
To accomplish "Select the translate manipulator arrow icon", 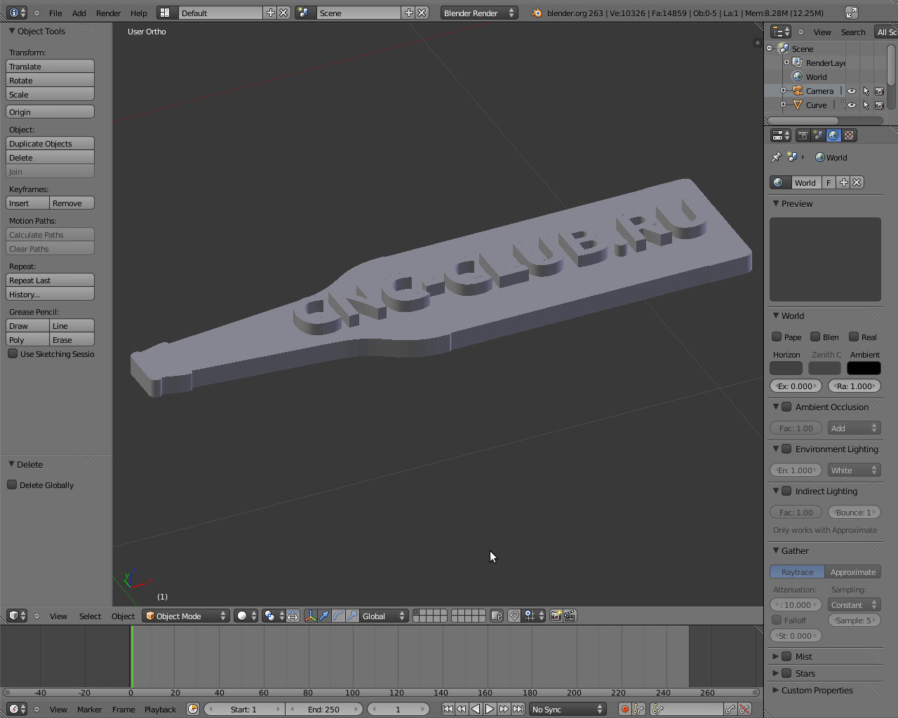I will pyautogui.click(x=324, y=616).
